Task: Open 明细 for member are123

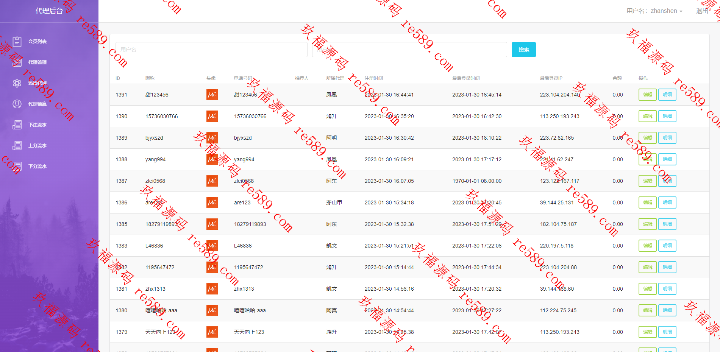Action: [x=667, y=202]
